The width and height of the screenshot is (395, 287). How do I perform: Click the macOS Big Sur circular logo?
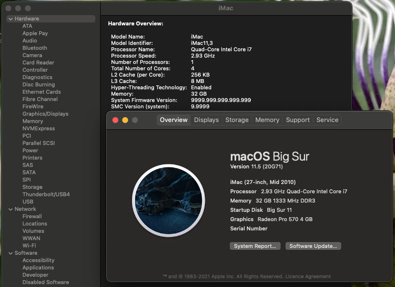169,201
